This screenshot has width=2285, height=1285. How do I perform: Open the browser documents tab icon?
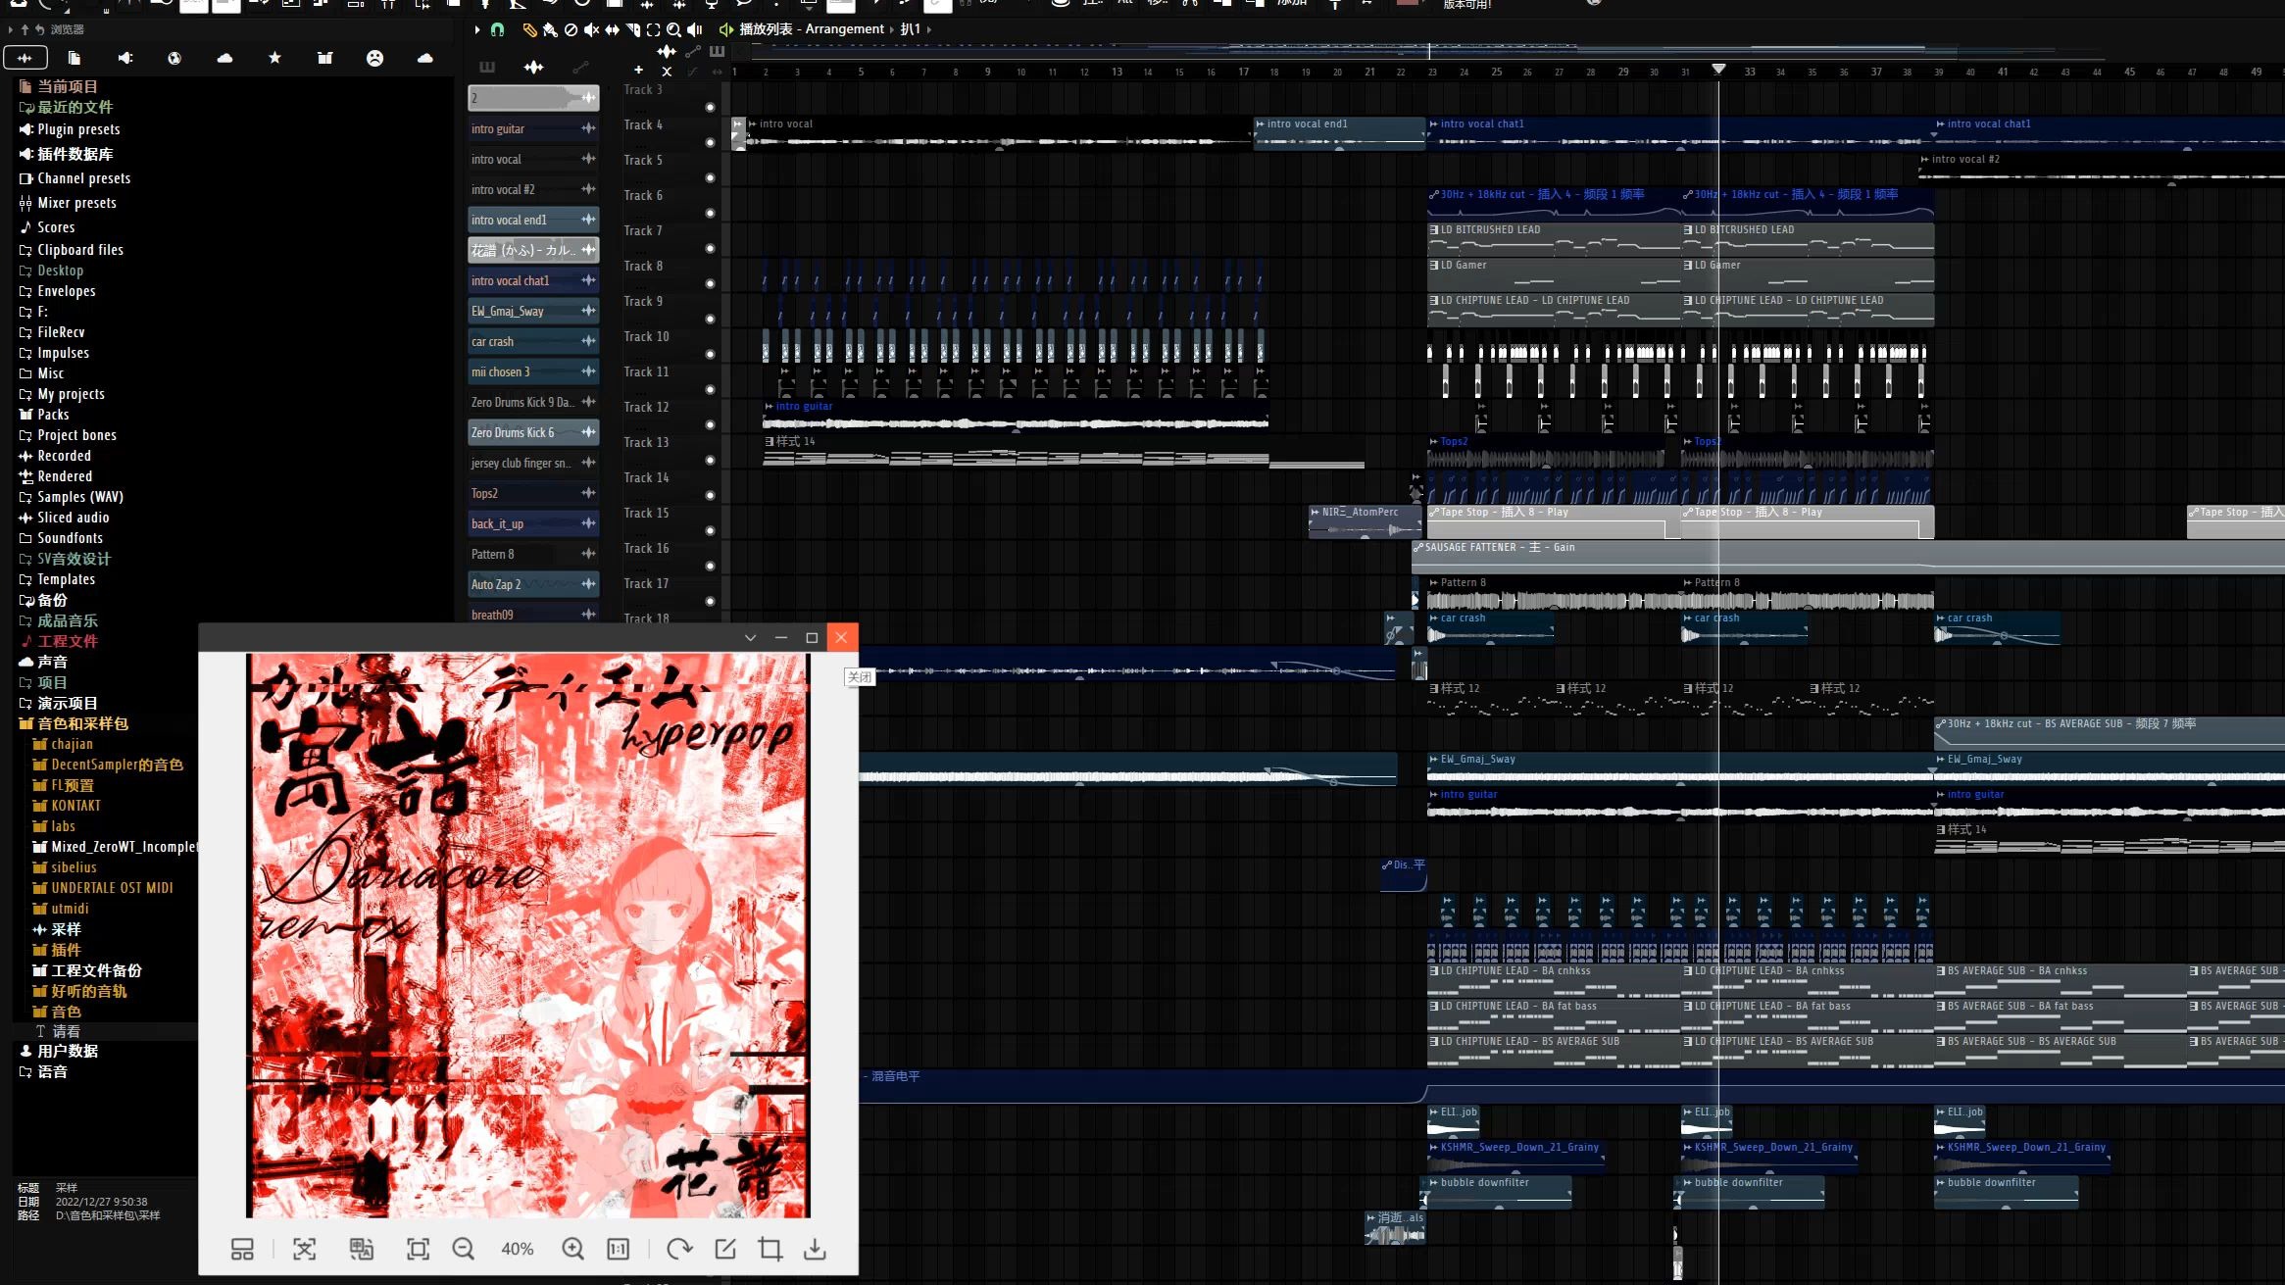coord(75,58)
